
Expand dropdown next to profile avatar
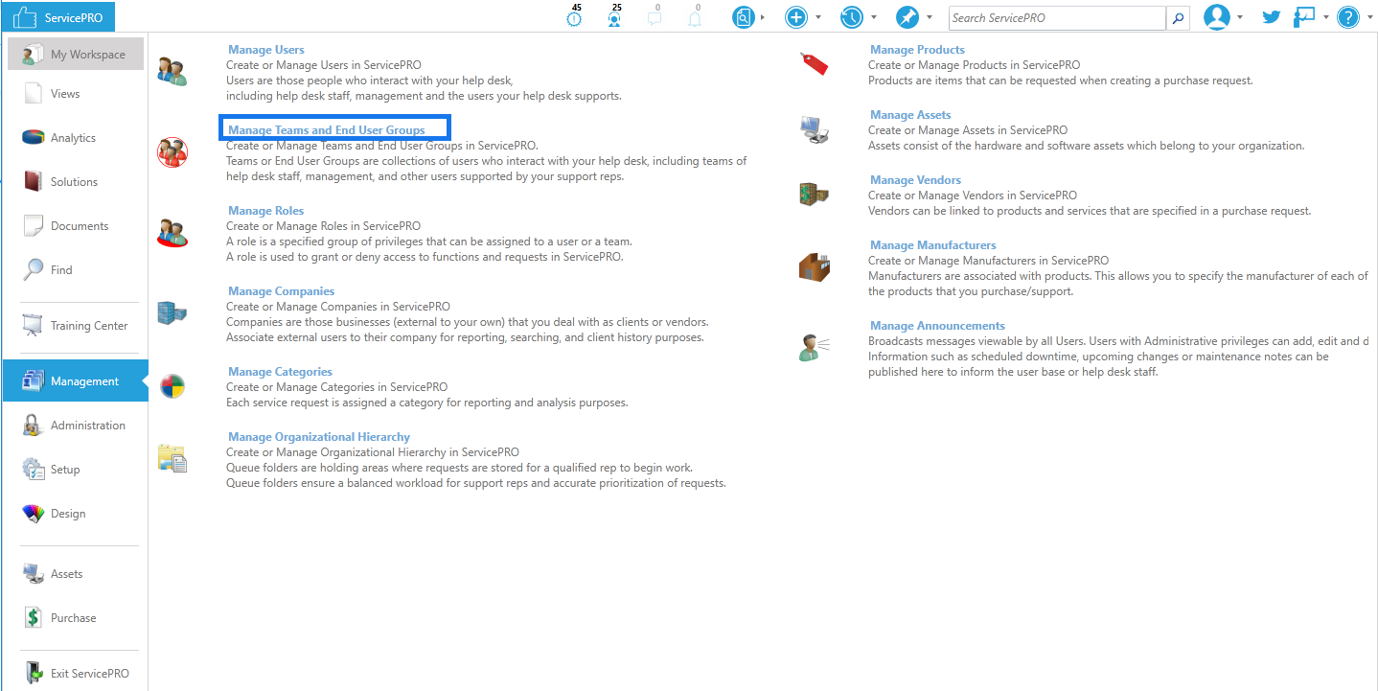pos(1240,17)
